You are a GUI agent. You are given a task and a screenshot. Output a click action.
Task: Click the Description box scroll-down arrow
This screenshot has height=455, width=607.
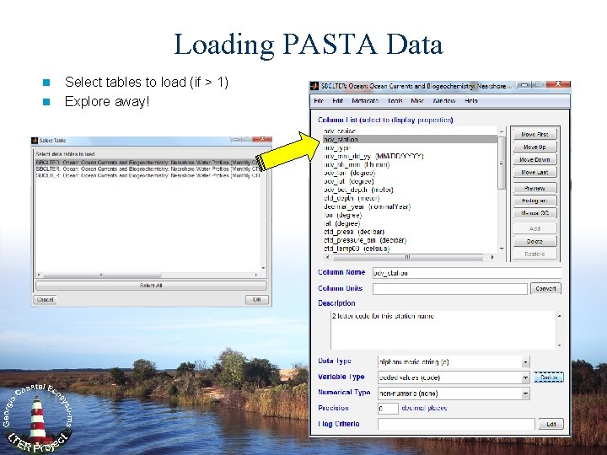560,345
